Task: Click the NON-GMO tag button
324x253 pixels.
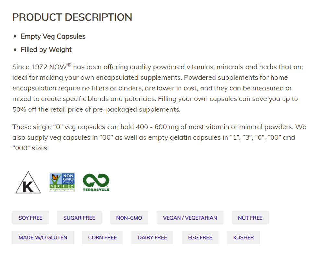Action: [129, 218]
